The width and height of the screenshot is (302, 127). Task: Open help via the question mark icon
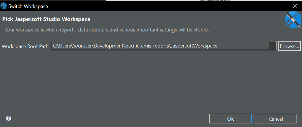coord(9,118)
